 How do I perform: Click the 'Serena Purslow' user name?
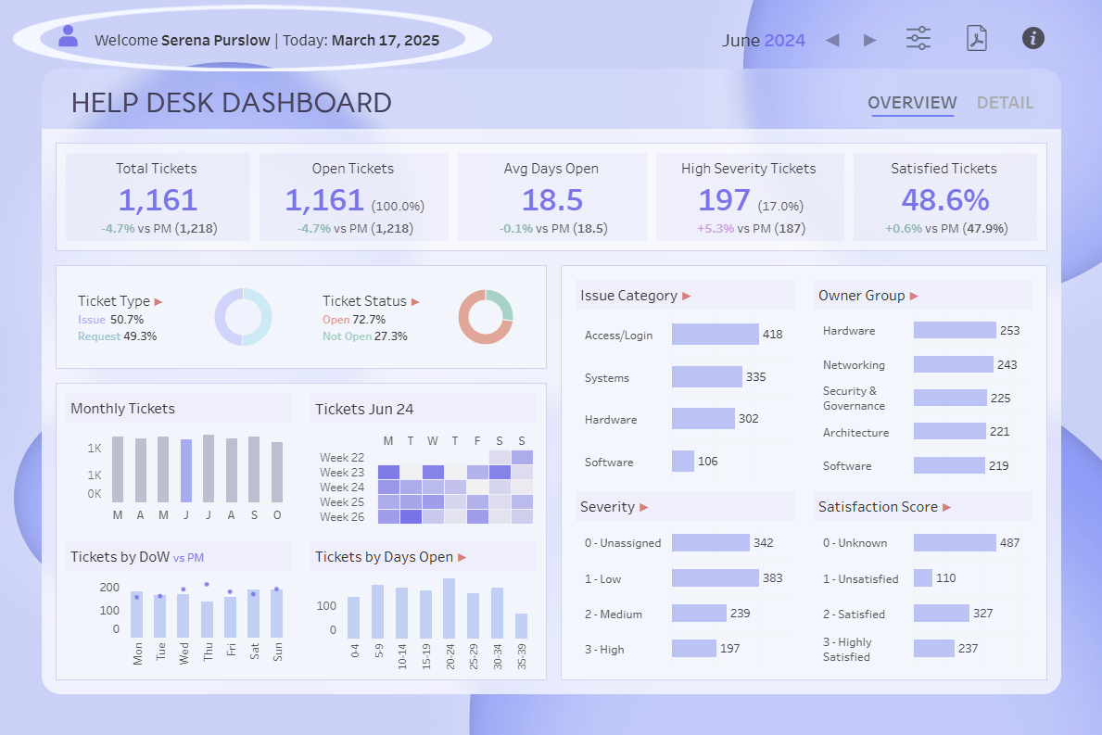(x=216, y=40)
